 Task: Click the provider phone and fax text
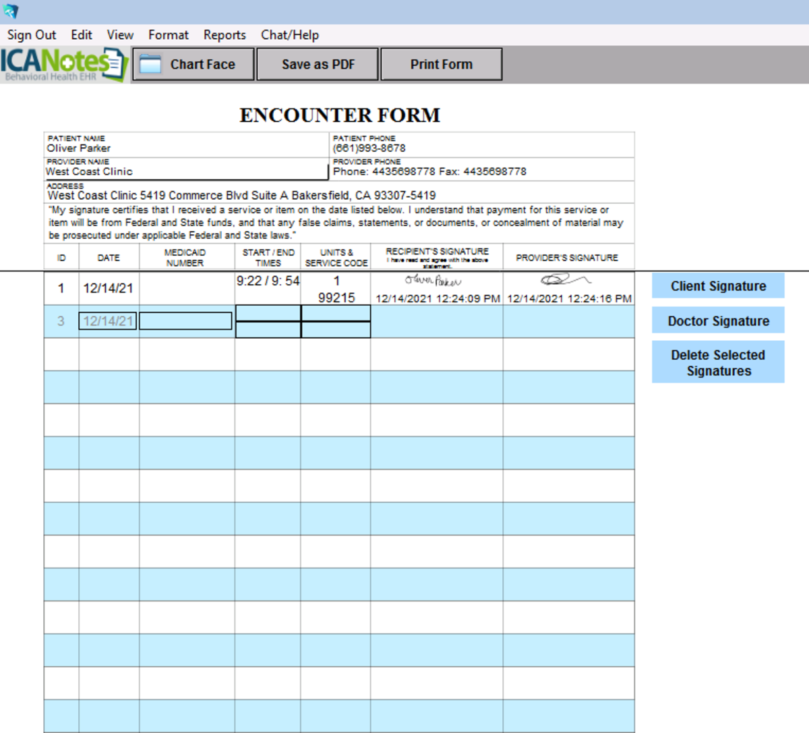pyautogui.click(x=429, y=172)
